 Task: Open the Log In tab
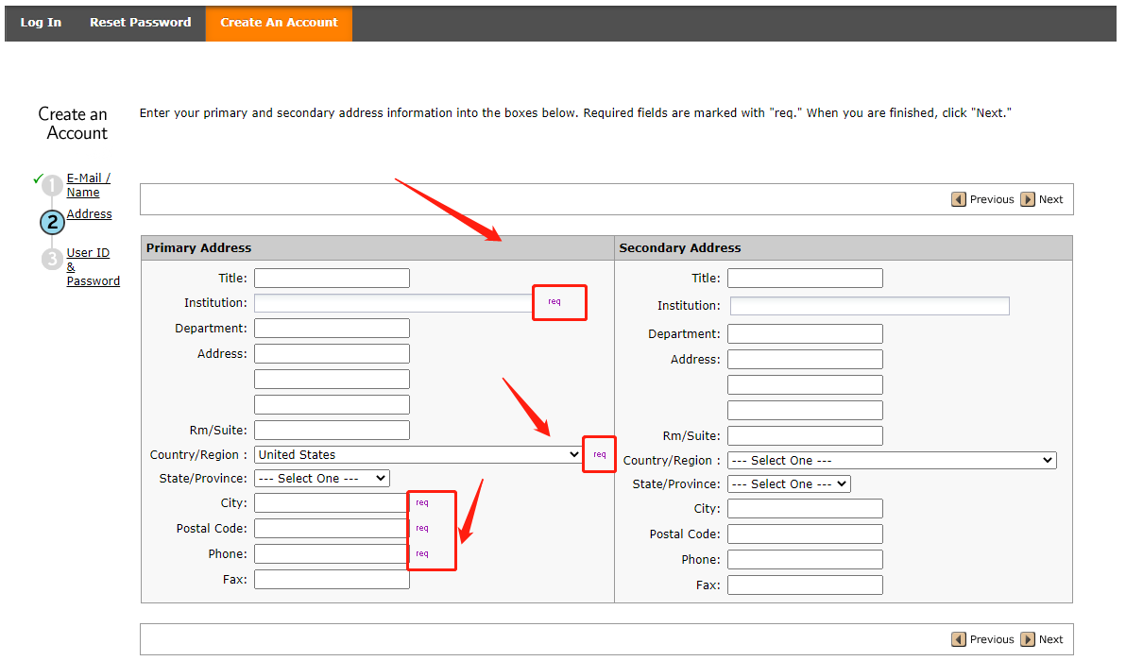pos(41,23)
